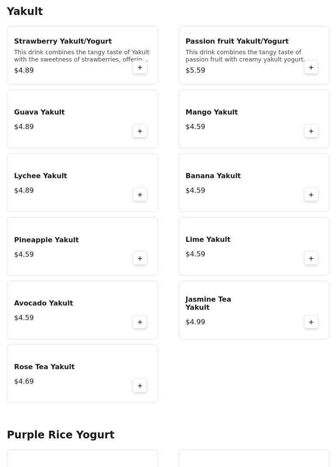This screenshot has width=336, height=467.
Task: View the Mango Yakult item
Action: 211,112
